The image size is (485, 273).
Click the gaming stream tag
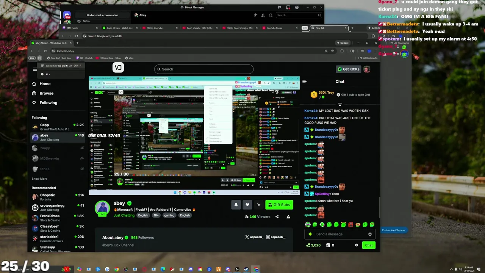click(x=169, y=215)
